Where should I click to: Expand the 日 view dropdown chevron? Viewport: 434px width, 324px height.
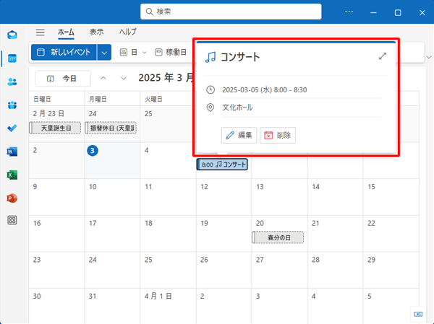pos(144,53)
